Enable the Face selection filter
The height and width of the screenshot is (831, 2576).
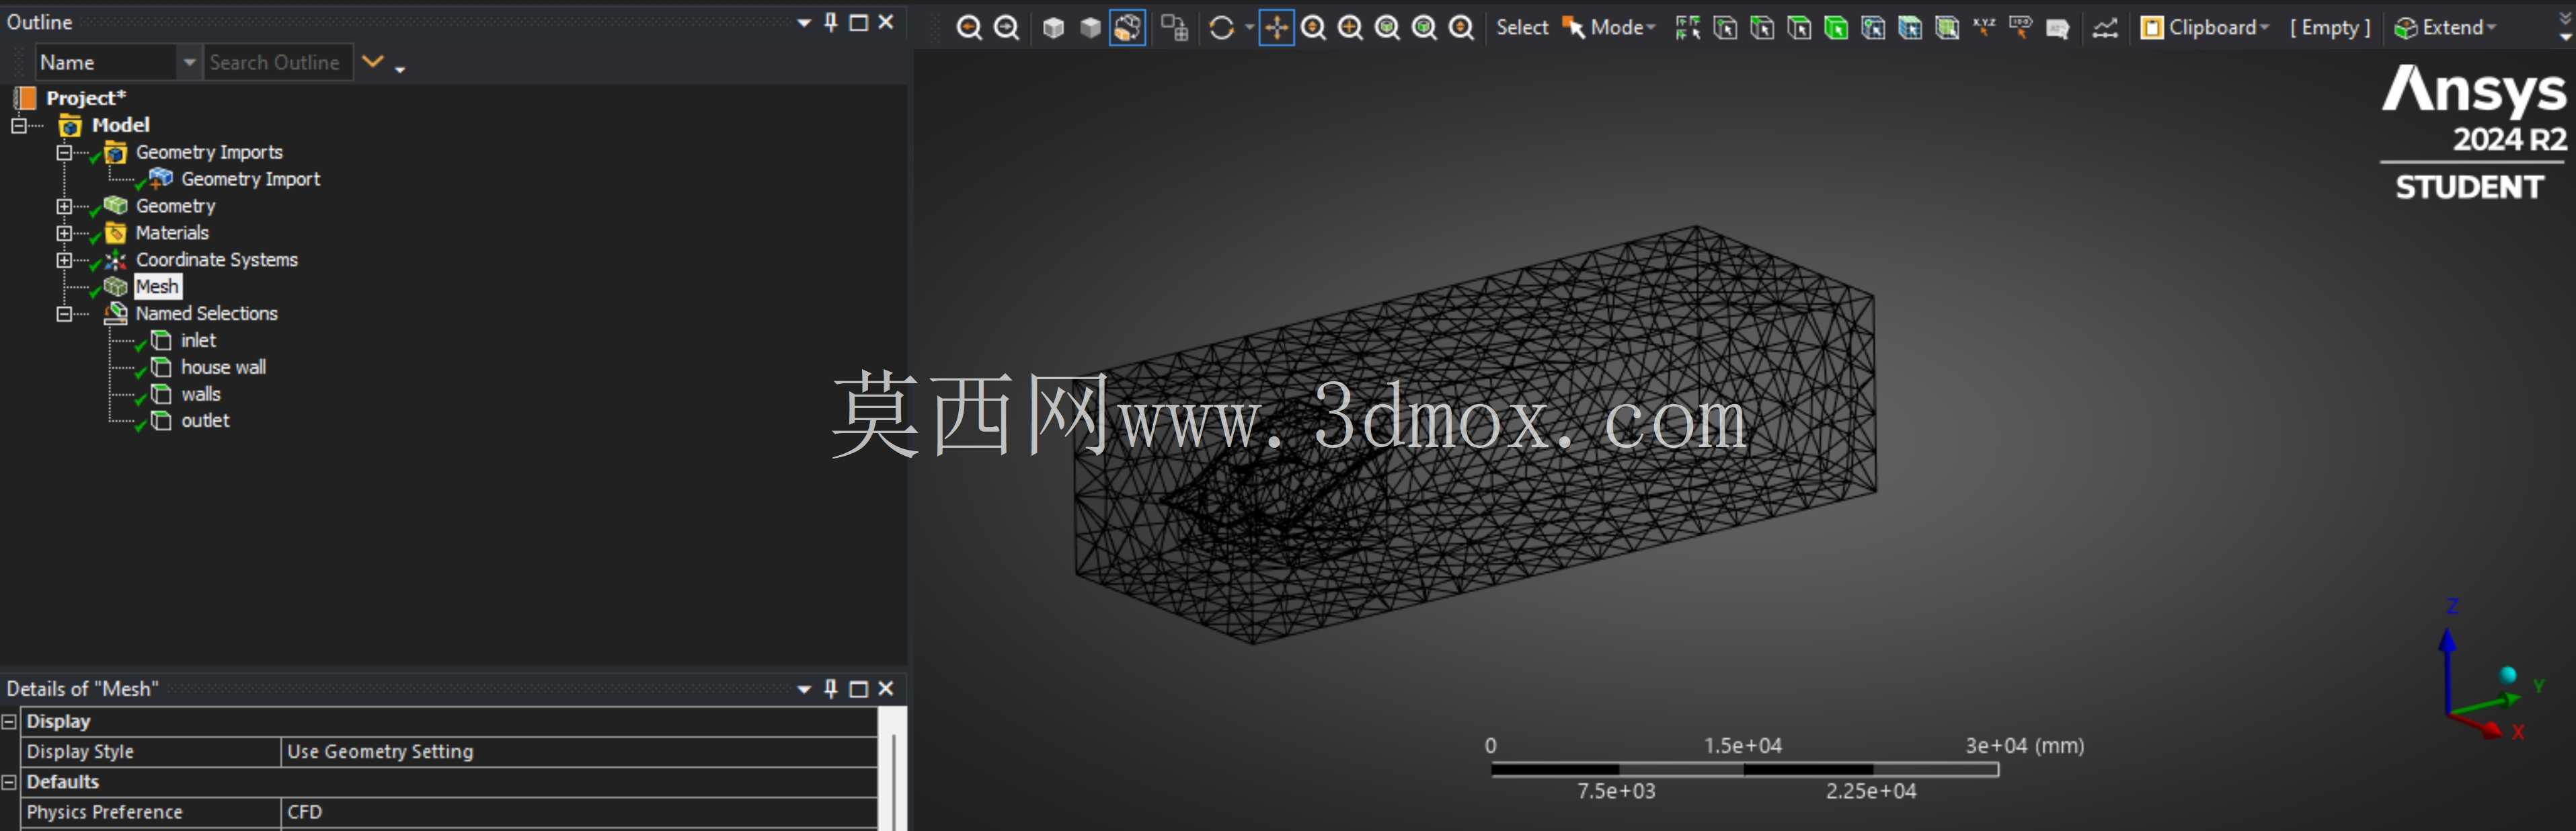pos(1799,28)
